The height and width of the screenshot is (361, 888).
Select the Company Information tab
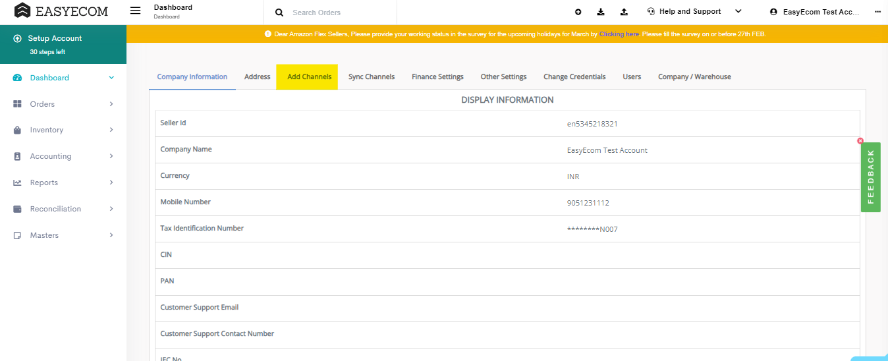pyautogui.click(x=192, y=77)
